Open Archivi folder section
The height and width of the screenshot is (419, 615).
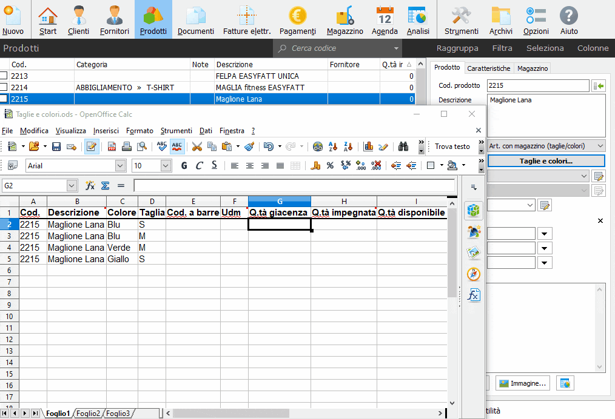501,19
